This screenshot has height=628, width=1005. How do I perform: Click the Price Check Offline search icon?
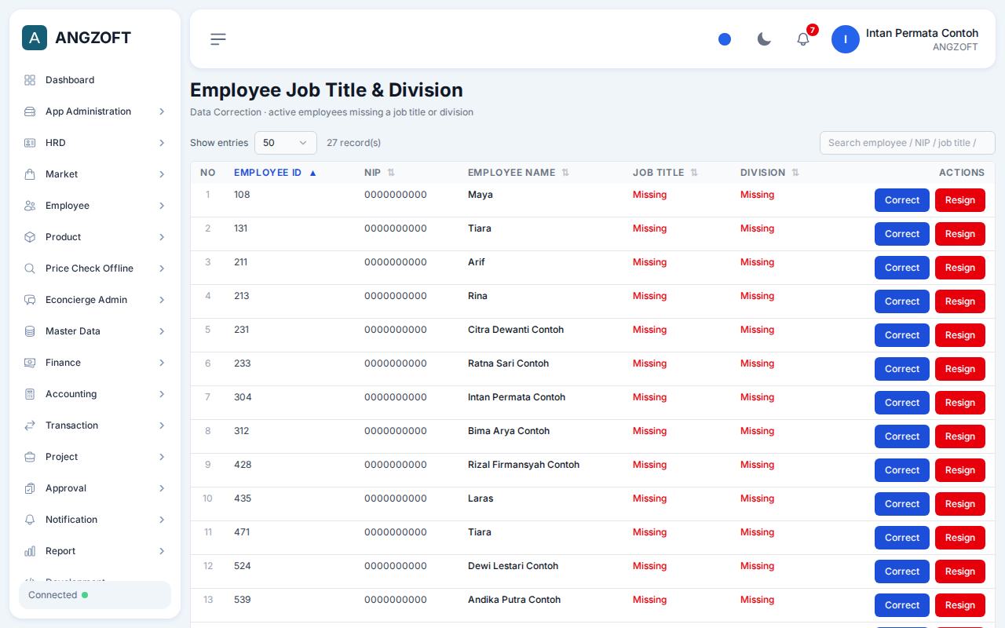point(30,268)
